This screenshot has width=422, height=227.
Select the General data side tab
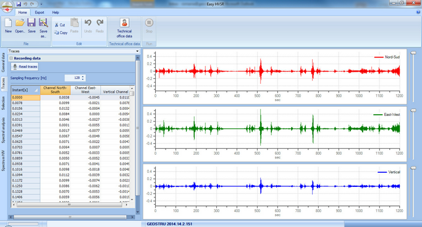click(x=3, y=62)
